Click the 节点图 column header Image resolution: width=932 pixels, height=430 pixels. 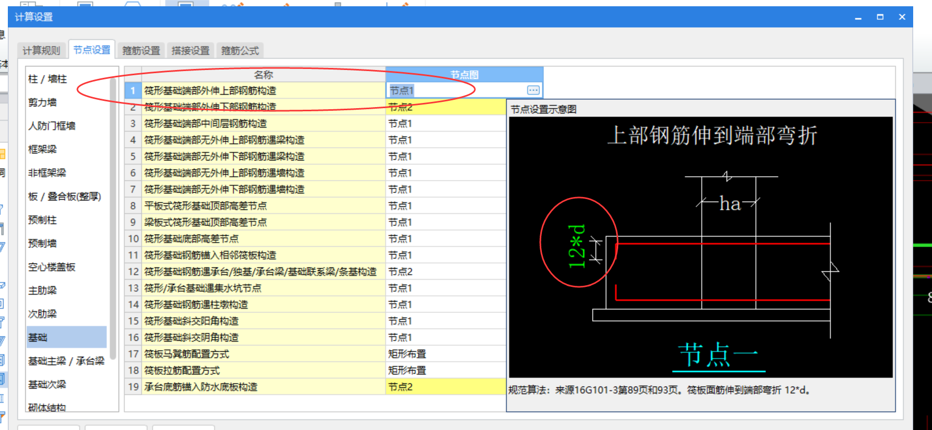click(464, 75)
